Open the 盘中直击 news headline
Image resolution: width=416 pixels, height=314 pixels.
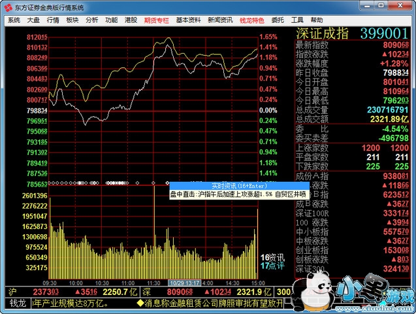click(x=238, y=194)
